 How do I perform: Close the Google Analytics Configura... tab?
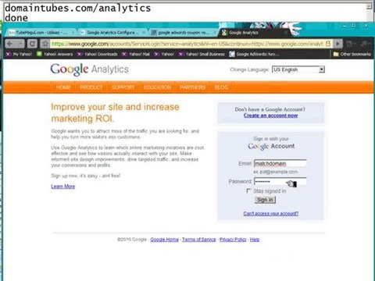(144, 33)
